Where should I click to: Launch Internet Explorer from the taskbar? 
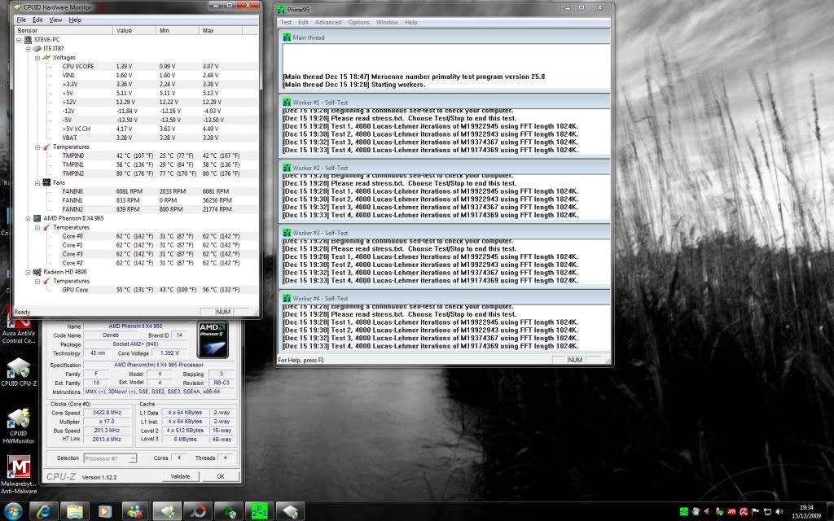pos(44,511)
